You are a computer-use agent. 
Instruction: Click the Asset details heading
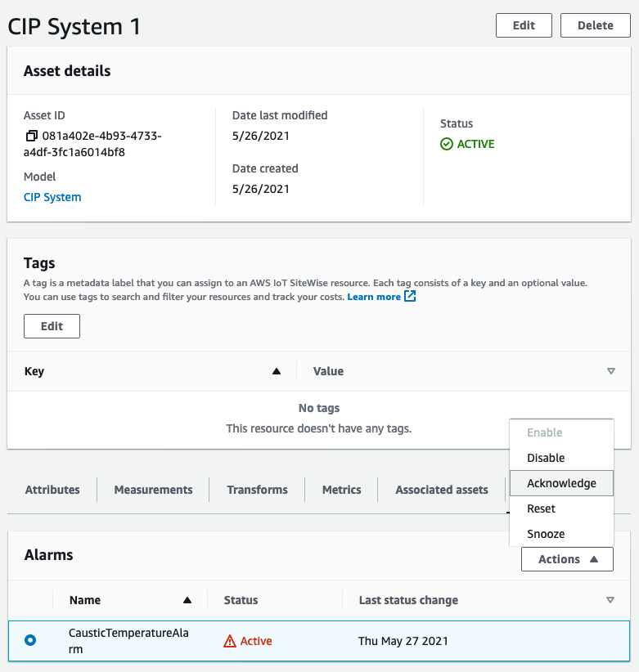coord(67,71)
